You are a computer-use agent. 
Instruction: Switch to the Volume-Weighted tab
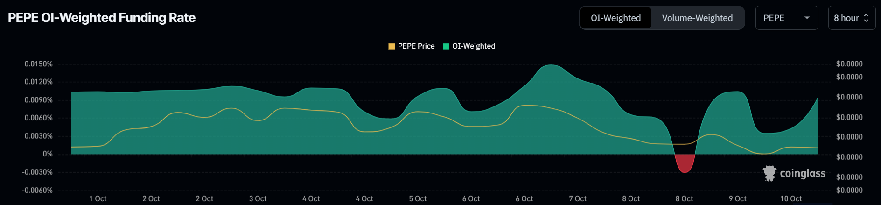click(x=697, y=18)
